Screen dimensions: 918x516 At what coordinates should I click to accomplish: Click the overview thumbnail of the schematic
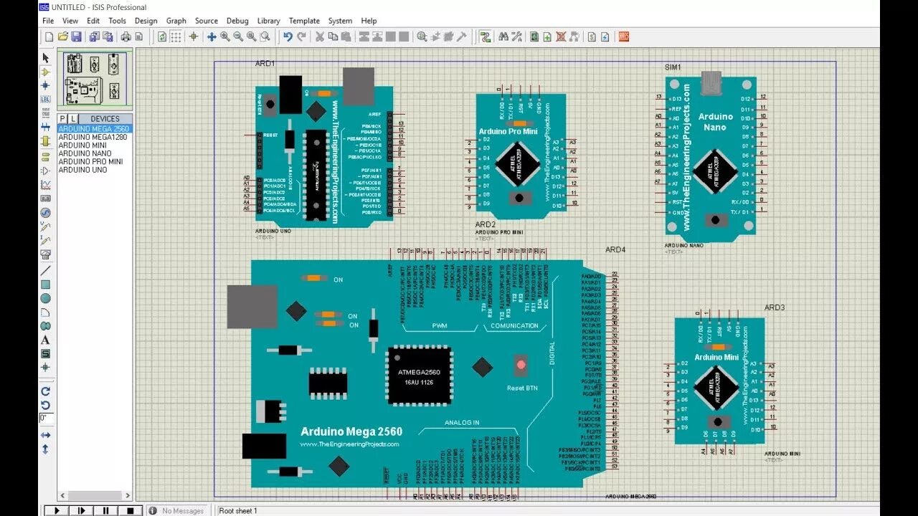[x=94, y=78]
